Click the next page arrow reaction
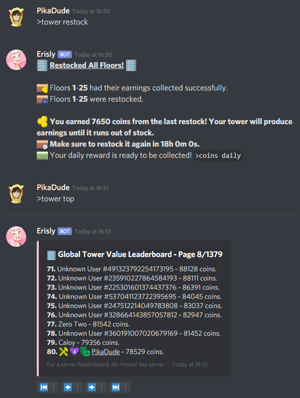The width and height of the screenshot is (300, 398). (x=95, y=387)
